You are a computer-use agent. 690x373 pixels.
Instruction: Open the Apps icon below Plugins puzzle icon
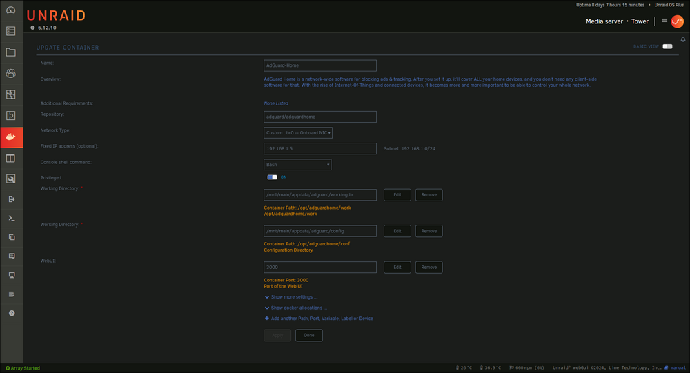(11, 115)
